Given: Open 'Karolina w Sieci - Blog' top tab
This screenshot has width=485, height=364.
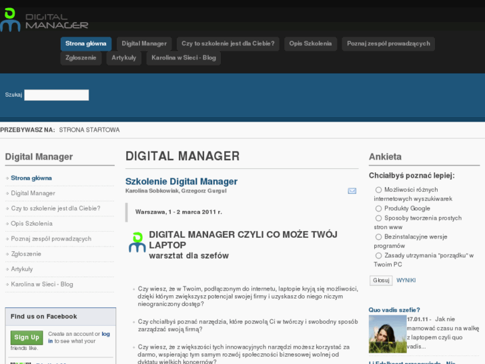Looking at the screenshot, I should [183, 58].
